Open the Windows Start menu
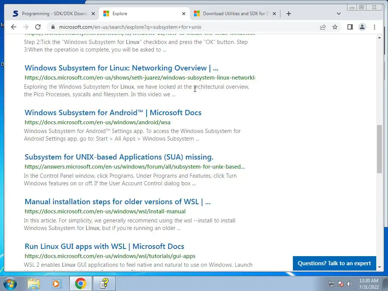The height and width of the screenshot is (291, 388). coord(10,283)
